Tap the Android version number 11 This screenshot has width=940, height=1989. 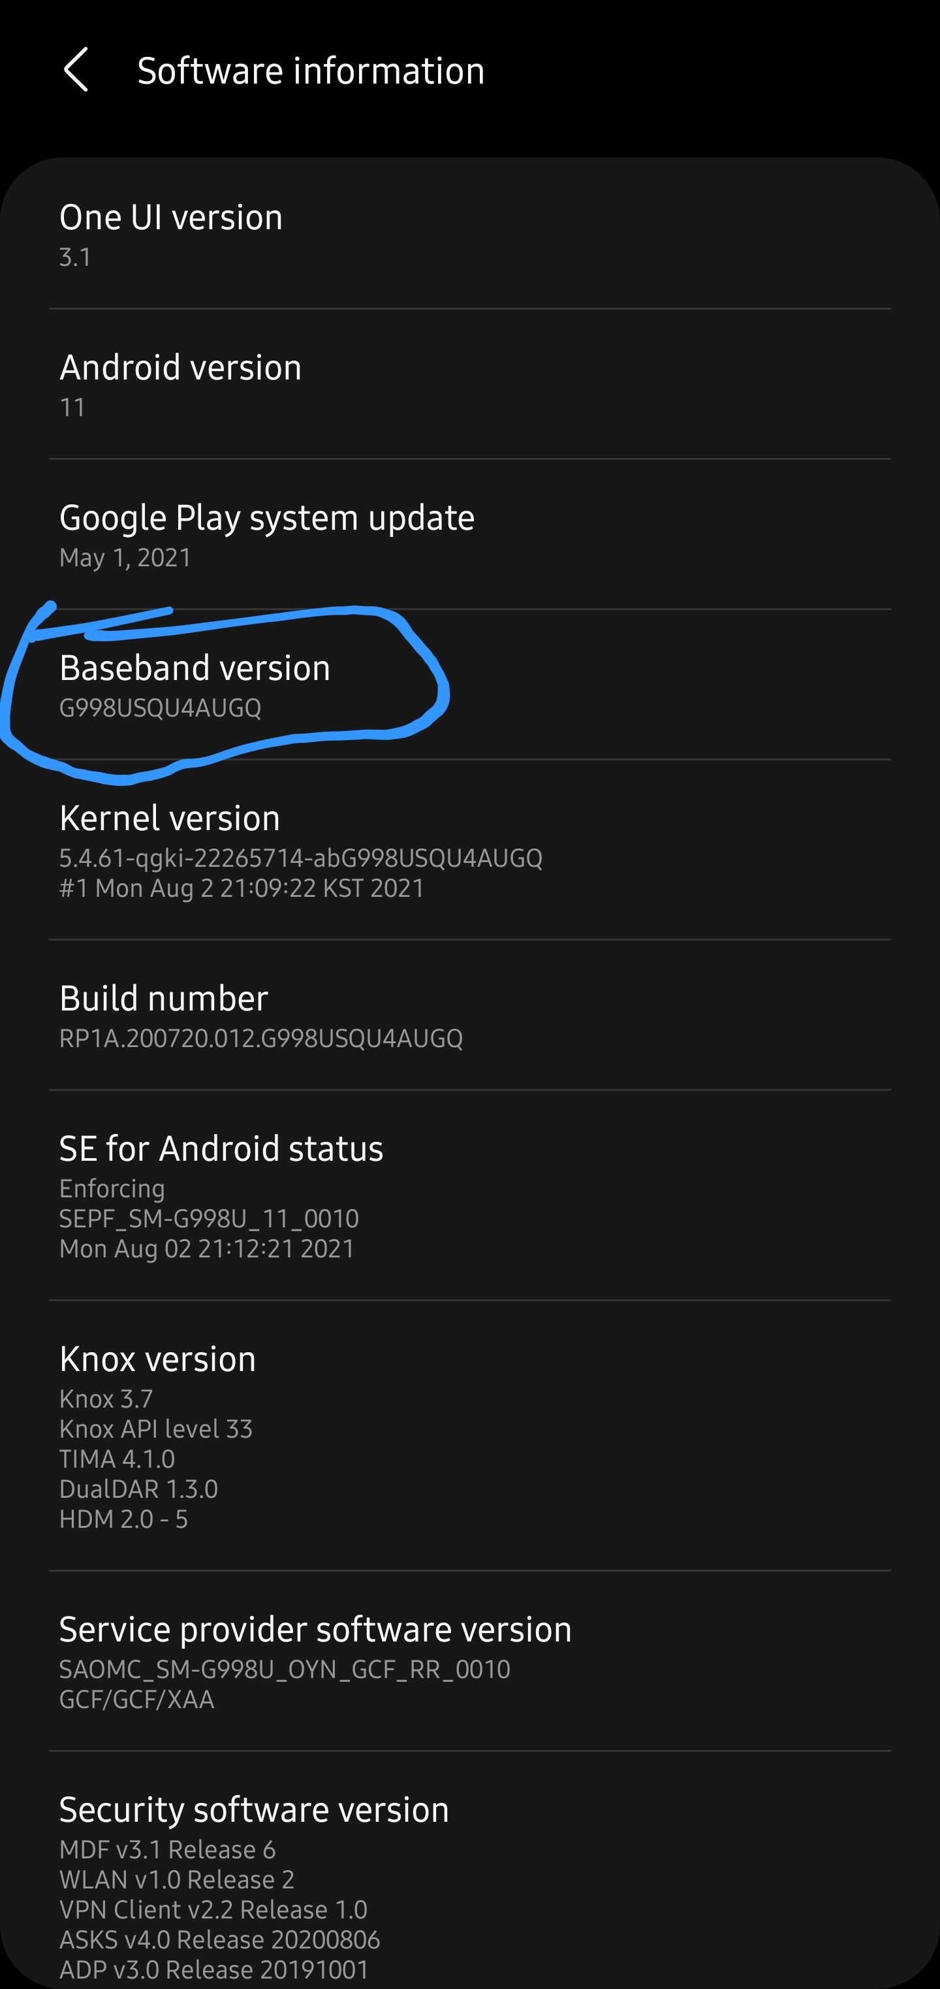click(72, 407)
